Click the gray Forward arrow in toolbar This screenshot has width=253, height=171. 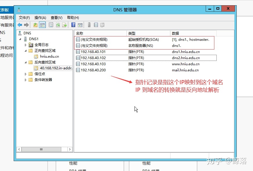pyautogui.click(x=26, y=25)
